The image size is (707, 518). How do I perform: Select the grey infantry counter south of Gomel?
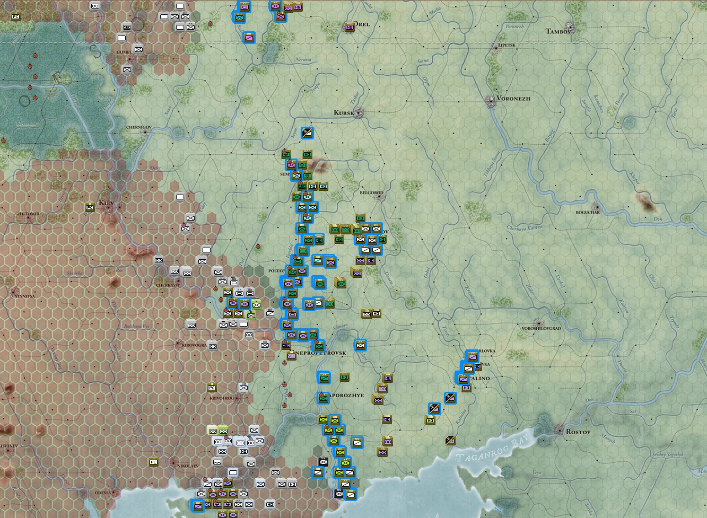(x=127, y=69)
